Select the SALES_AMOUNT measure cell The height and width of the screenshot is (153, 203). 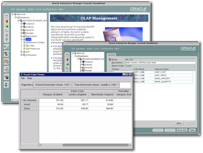pyautogui.click(x=174, y=79)
